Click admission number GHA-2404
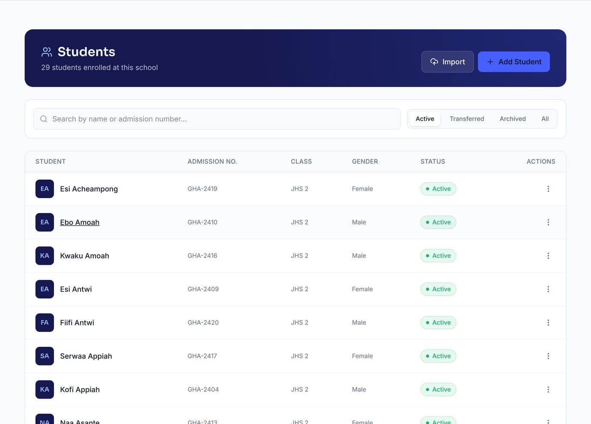 coord(203,389)
